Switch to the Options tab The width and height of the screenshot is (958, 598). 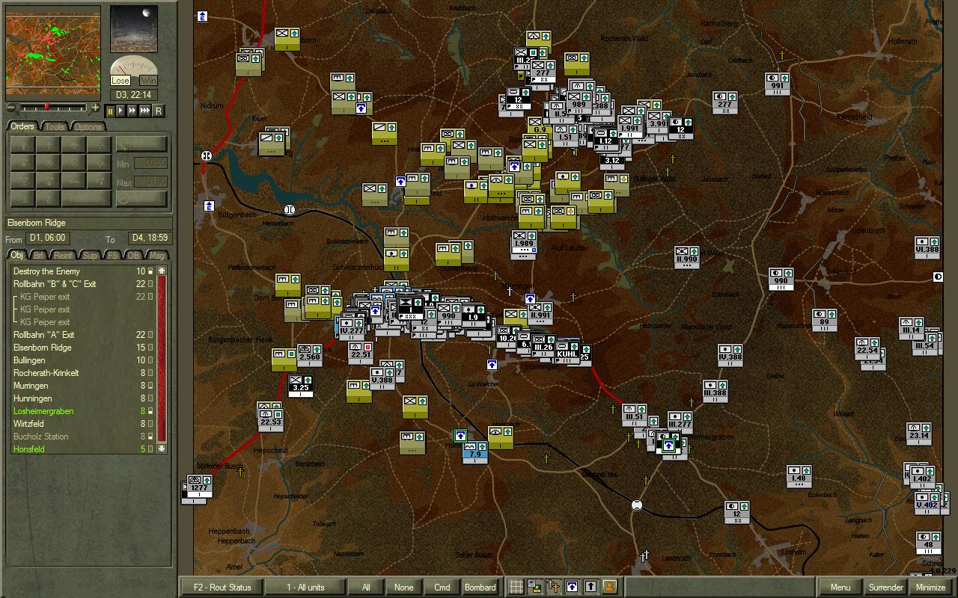tap(87, 126)
